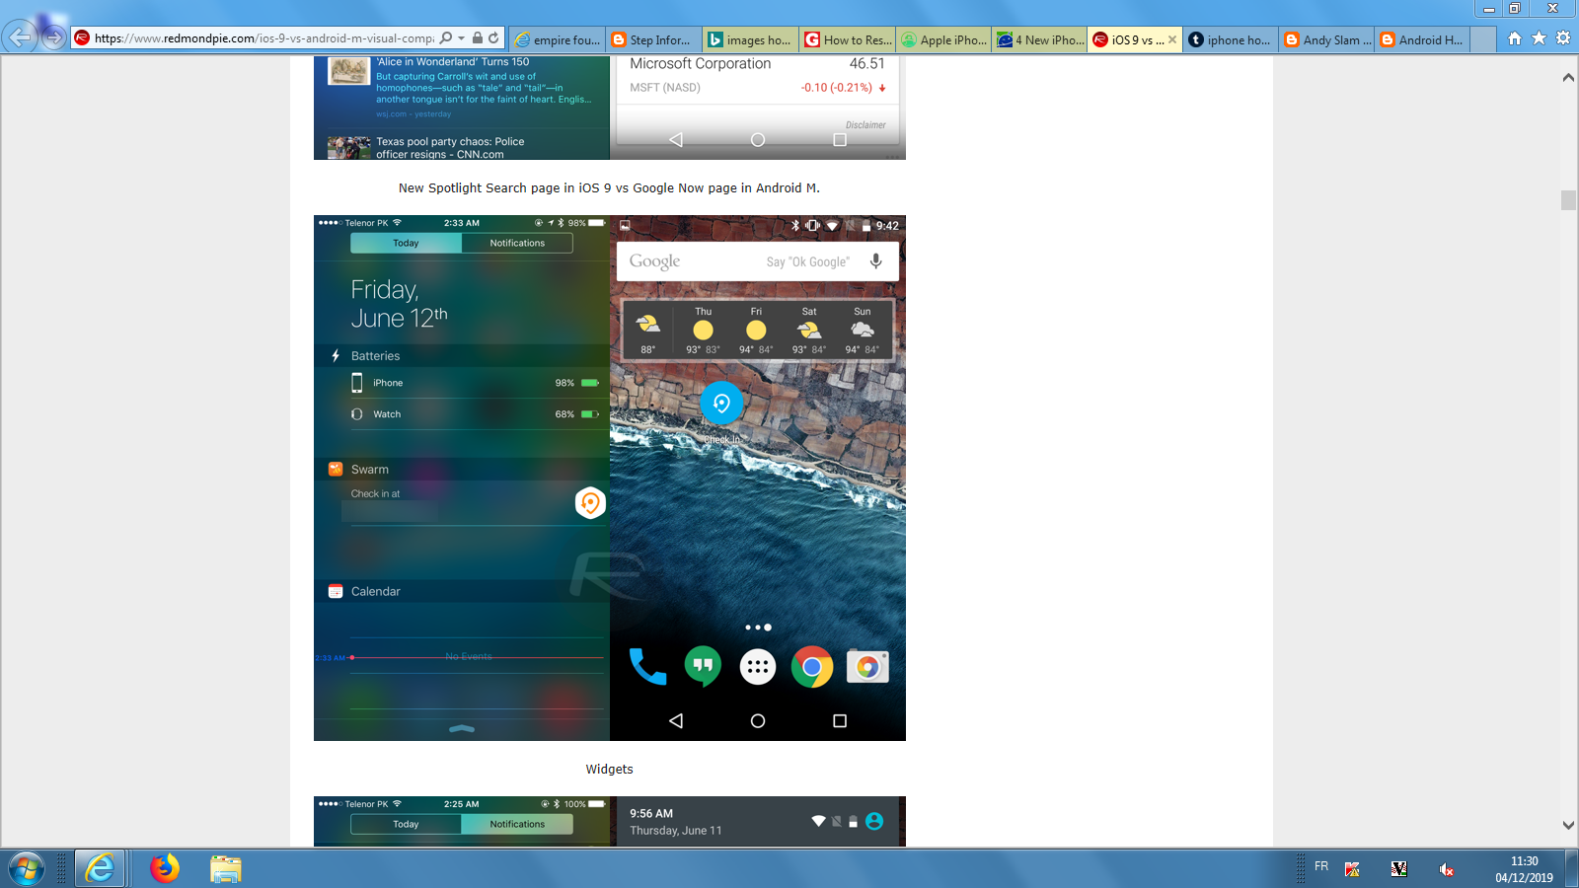
Task: Go back using the browser back arrow
Action: tap(20, 37)
